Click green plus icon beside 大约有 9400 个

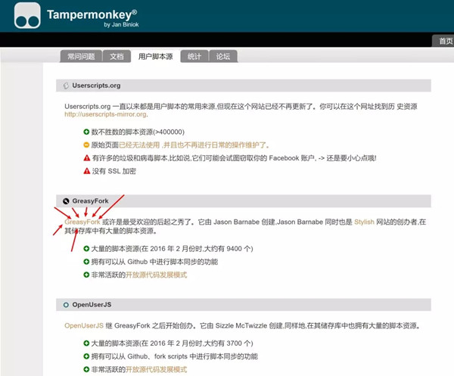pyautogui.click(x=86, y=247)
